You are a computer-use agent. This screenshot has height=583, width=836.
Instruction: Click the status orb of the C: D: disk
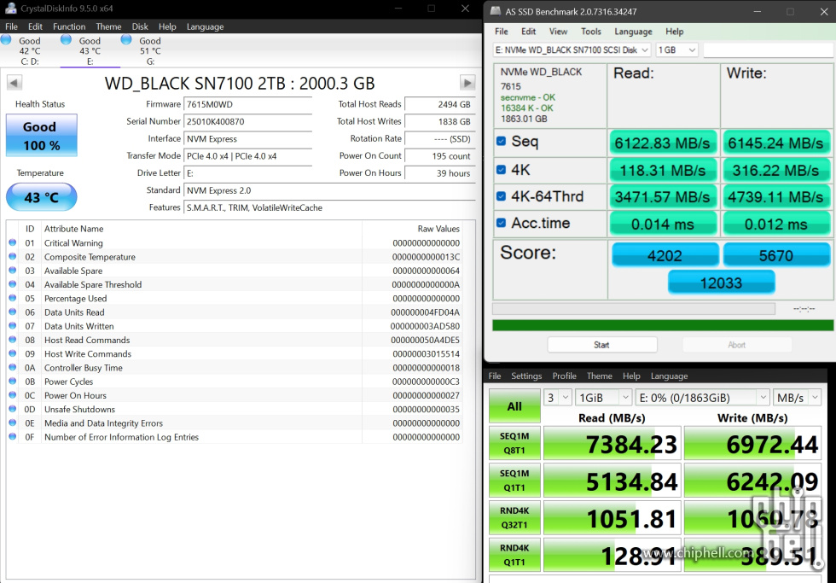7,40
